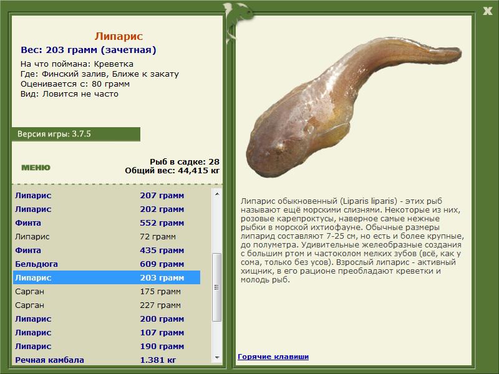Select the Финта 435 грамм row
499x374 pixels.
coord(107,251)
